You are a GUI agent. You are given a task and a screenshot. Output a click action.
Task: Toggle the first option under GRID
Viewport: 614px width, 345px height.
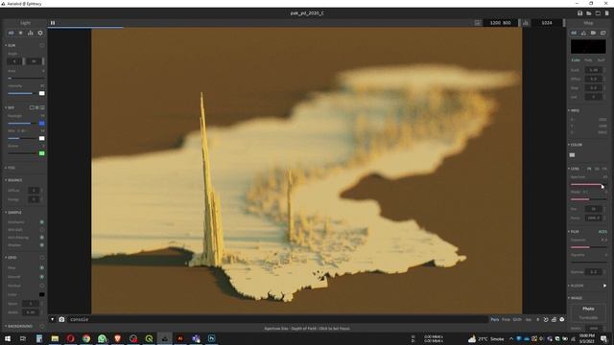point(42,268)
